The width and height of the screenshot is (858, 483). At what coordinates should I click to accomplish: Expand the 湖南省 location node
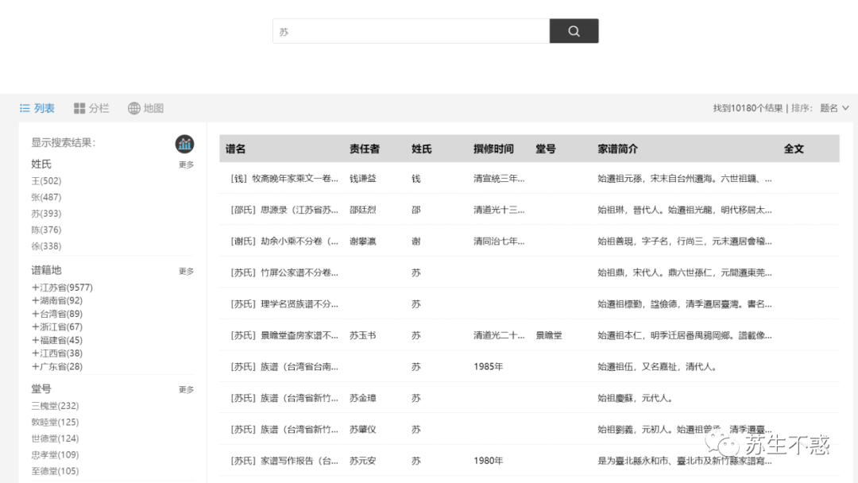(36, 300)
